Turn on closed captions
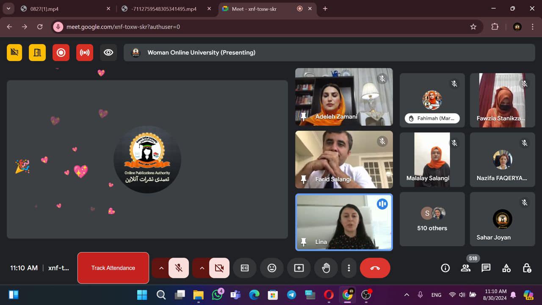The height and width of the screenshot is (305, 542). click(x=245, y=268)
